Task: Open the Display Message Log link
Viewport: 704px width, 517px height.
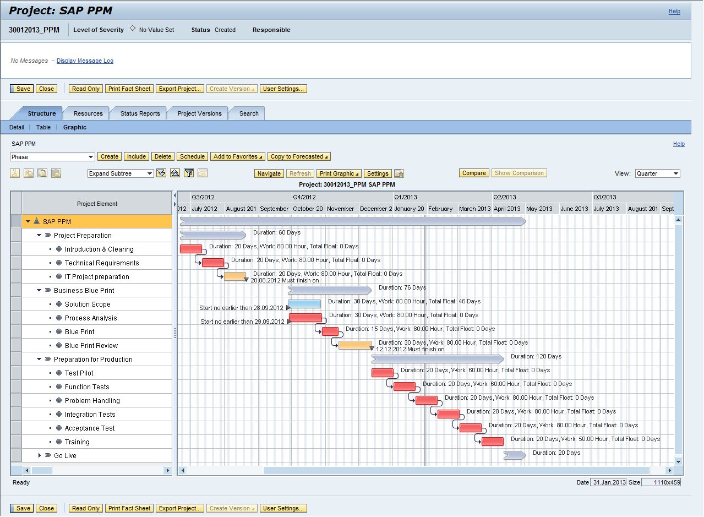Action: [x=85, y=61]
